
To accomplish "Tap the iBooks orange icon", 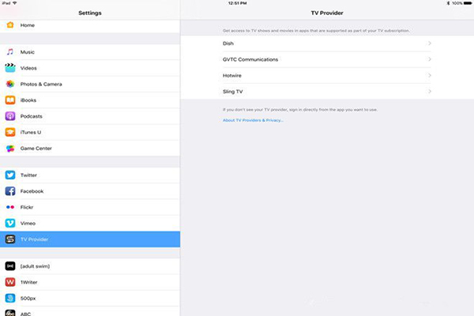I will click(x=10, y=100).
